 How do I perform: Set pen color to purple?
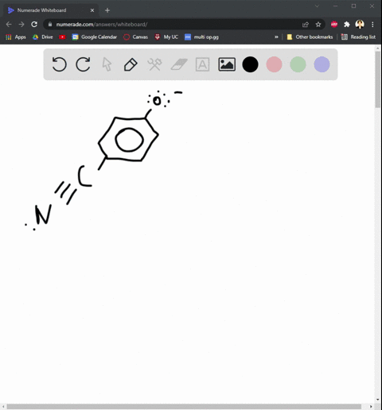[322, 64]
